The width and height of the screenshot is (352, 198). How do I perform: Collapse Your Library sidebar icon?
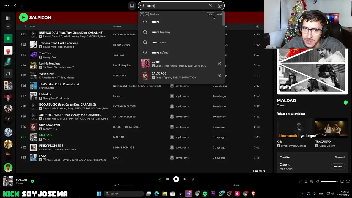click(8, 18)
